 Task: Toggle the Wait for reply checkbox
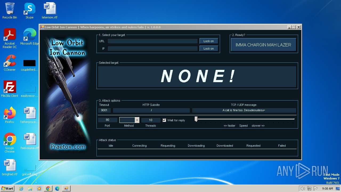tap(164, 120)
